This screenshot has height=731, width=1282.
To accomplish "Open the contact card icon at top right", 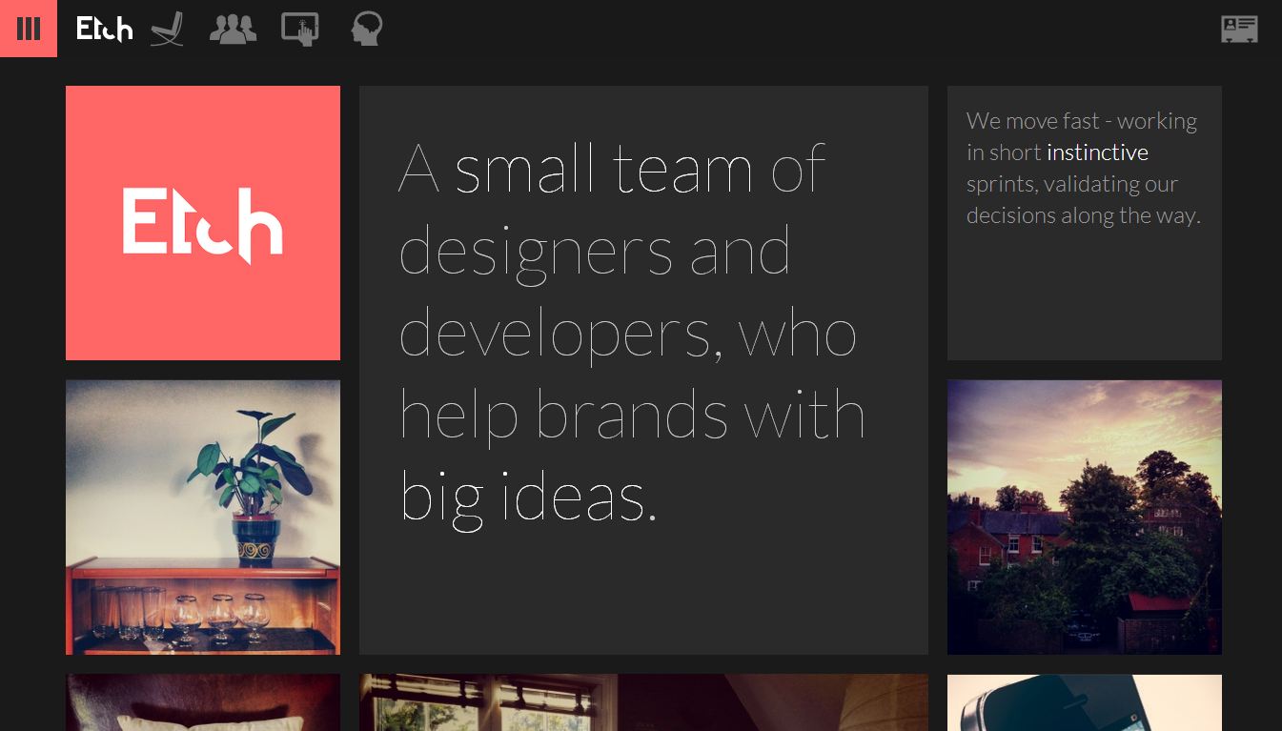I will pos(1239,30).
